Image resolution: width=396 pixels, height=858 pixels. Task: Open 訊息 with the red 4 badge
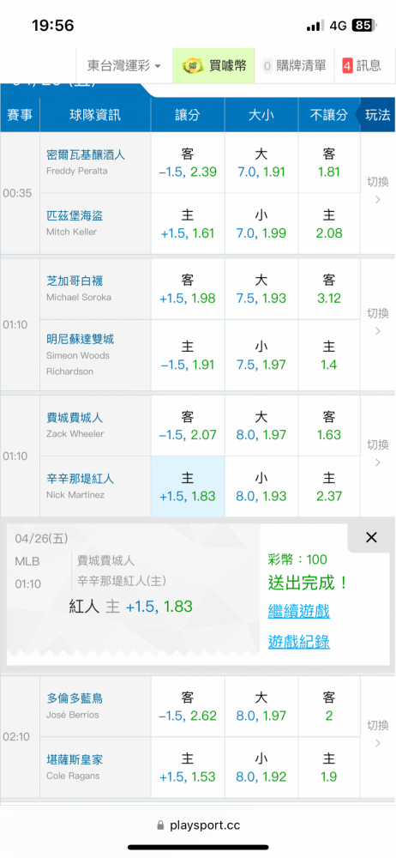coord(362,66)
